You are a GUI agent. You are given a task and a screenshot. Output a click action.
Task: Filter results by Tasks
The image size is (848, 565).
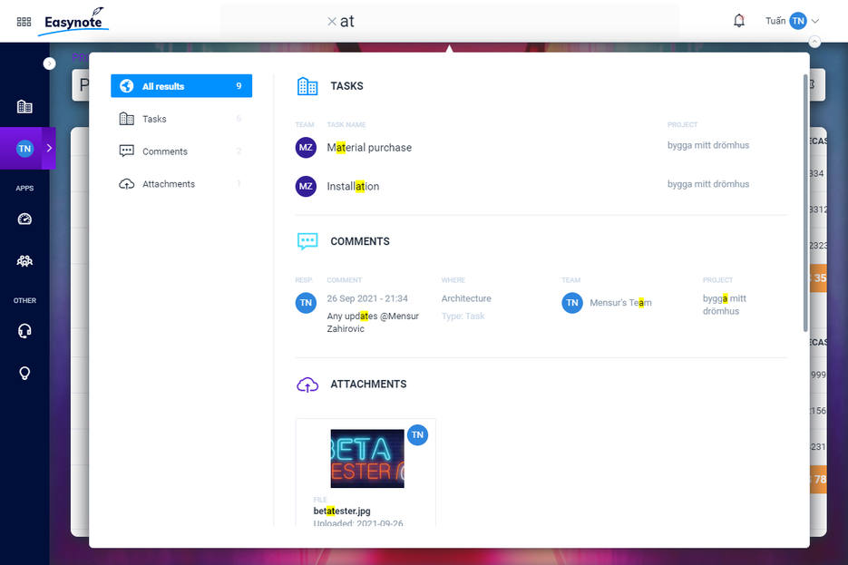click(x=181, y=119)
